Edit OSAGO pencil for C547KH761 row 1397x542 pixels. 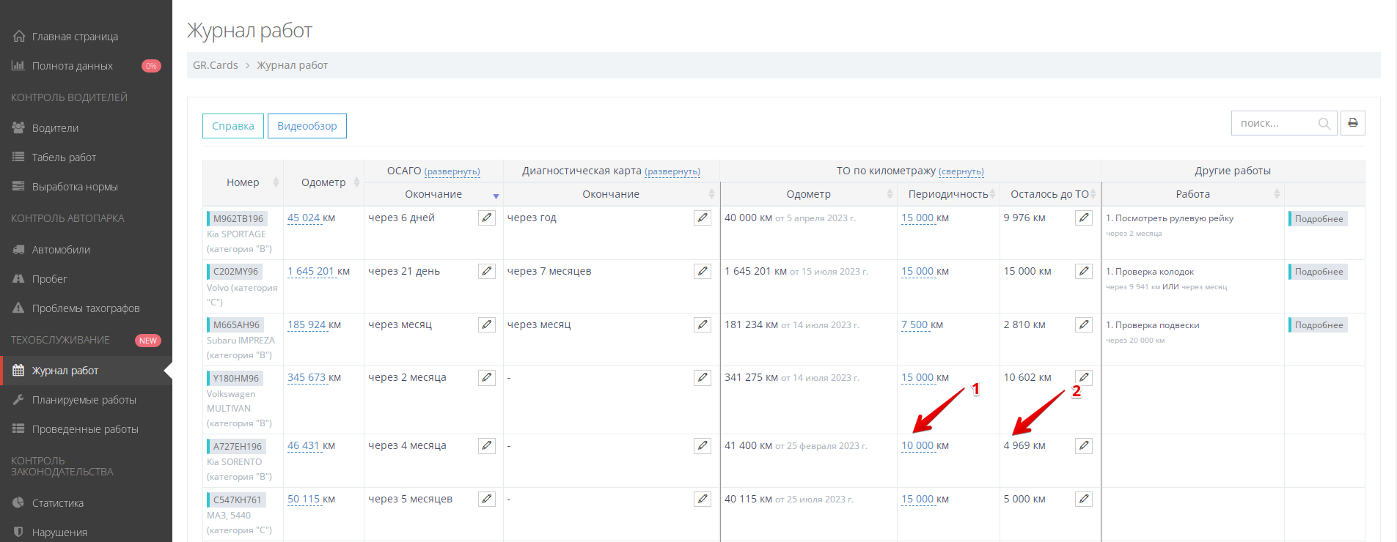click(487, 500)
